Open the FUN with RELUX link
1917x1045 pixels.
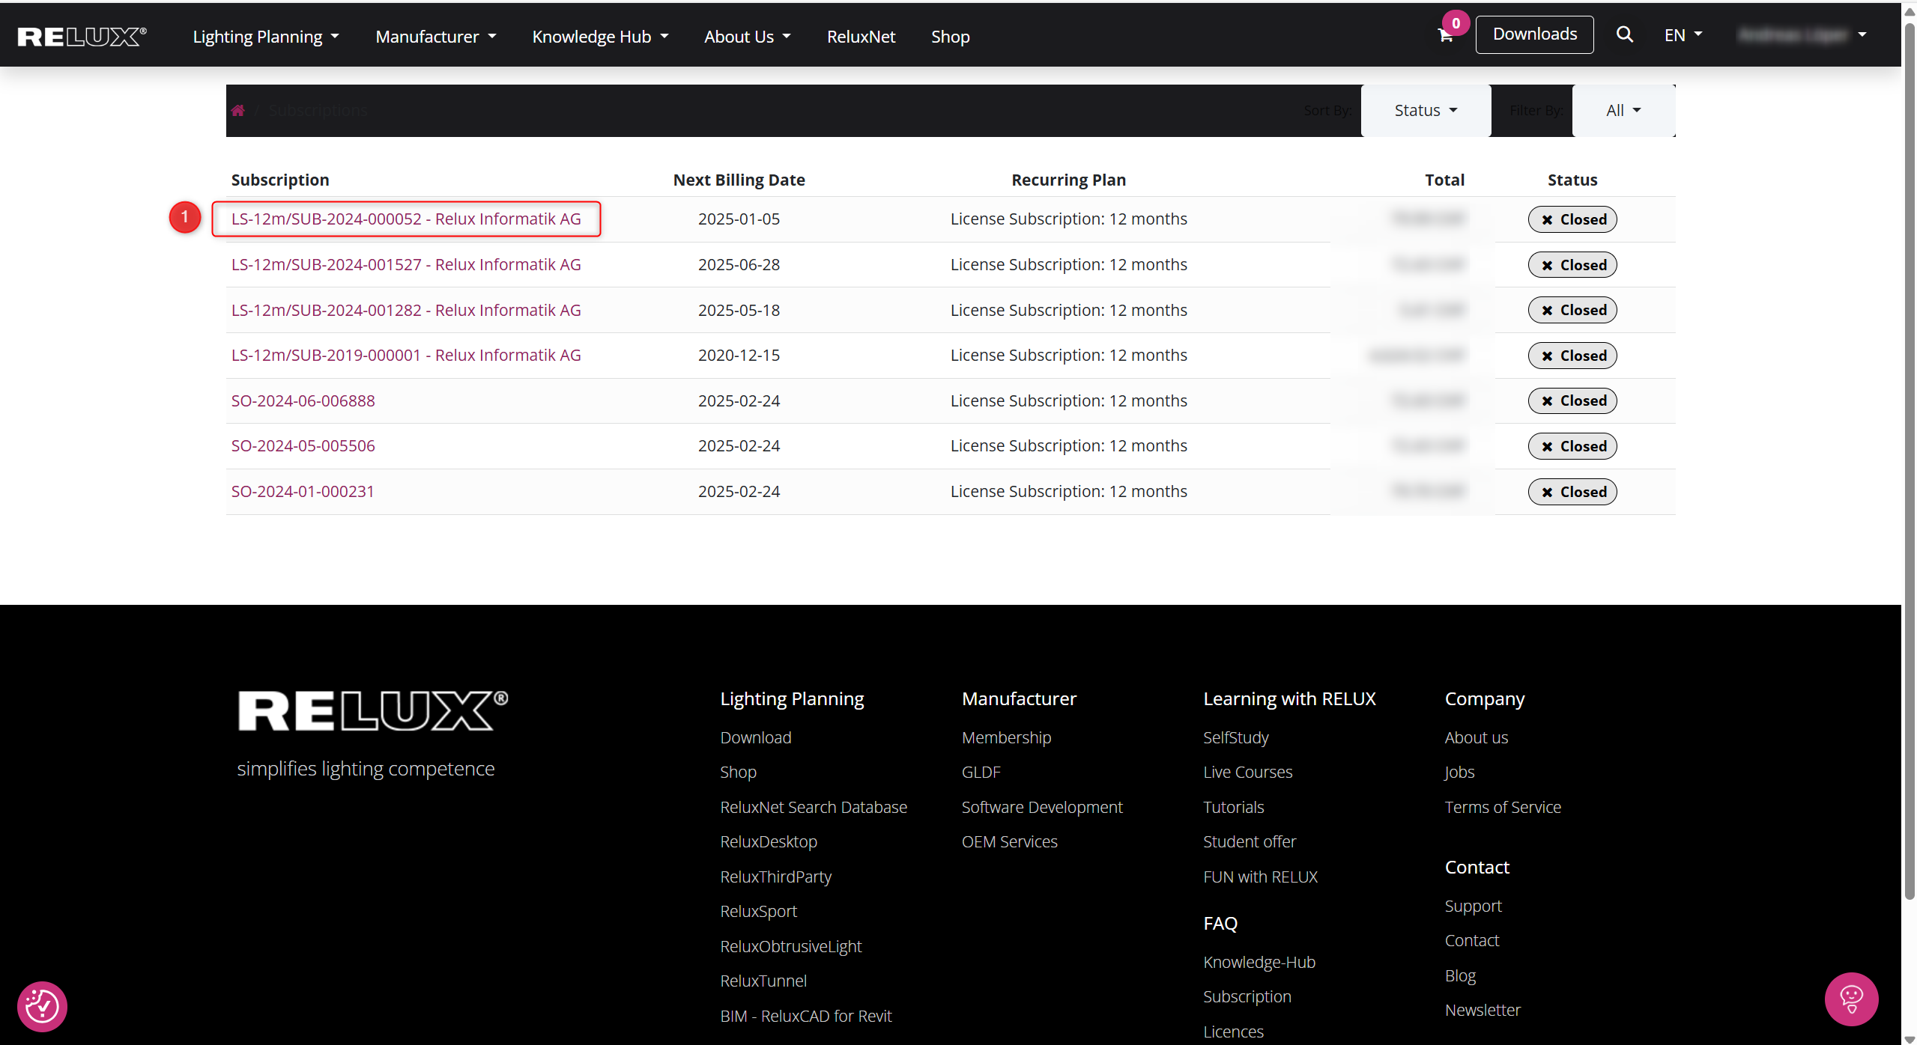(x=1261, y=877)
